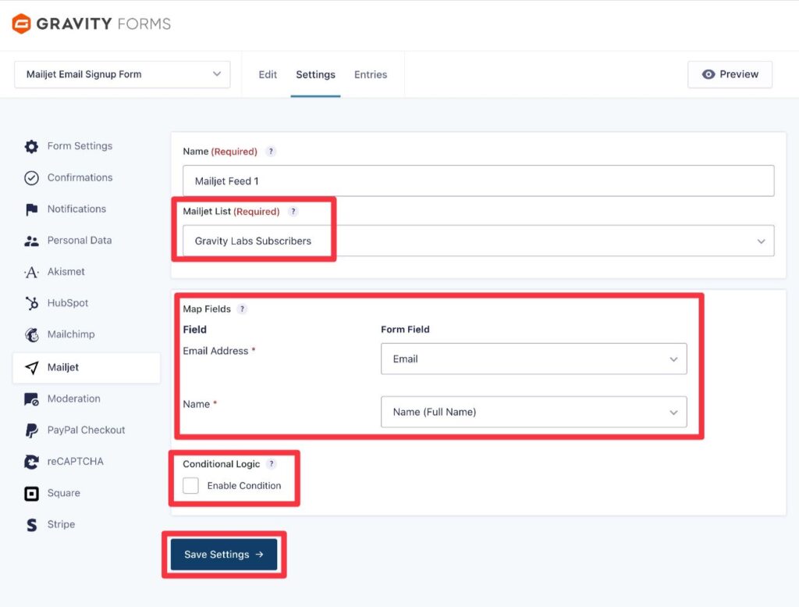Open the Mailjet List dropdown
Viewport: 799px width, 607px height.
478,241
